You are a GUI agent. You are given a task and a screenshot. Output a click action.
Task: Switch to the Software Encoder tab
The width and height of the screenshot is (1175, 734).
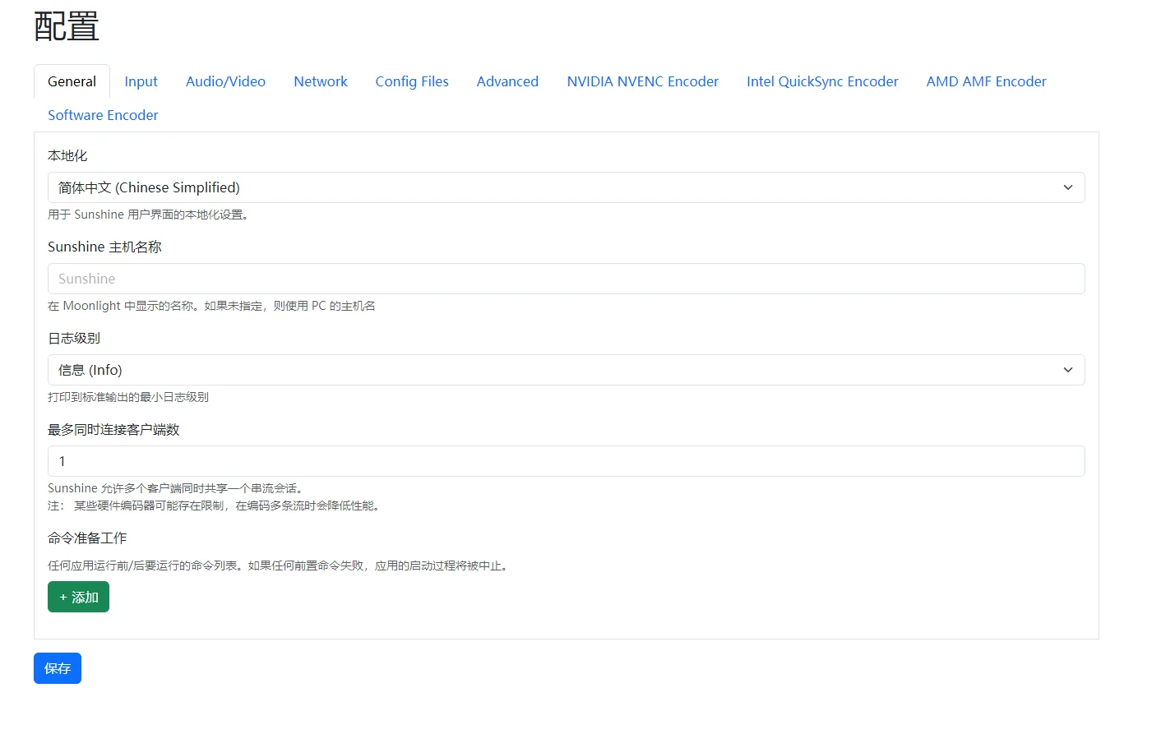tap(103, 115)
